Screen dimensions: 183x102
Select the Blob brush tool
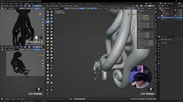click(51, 22)
